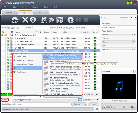Screen dimensions: 138x113
Task: Toggle the select-all checkbox in header
Action: pos(3,32)
